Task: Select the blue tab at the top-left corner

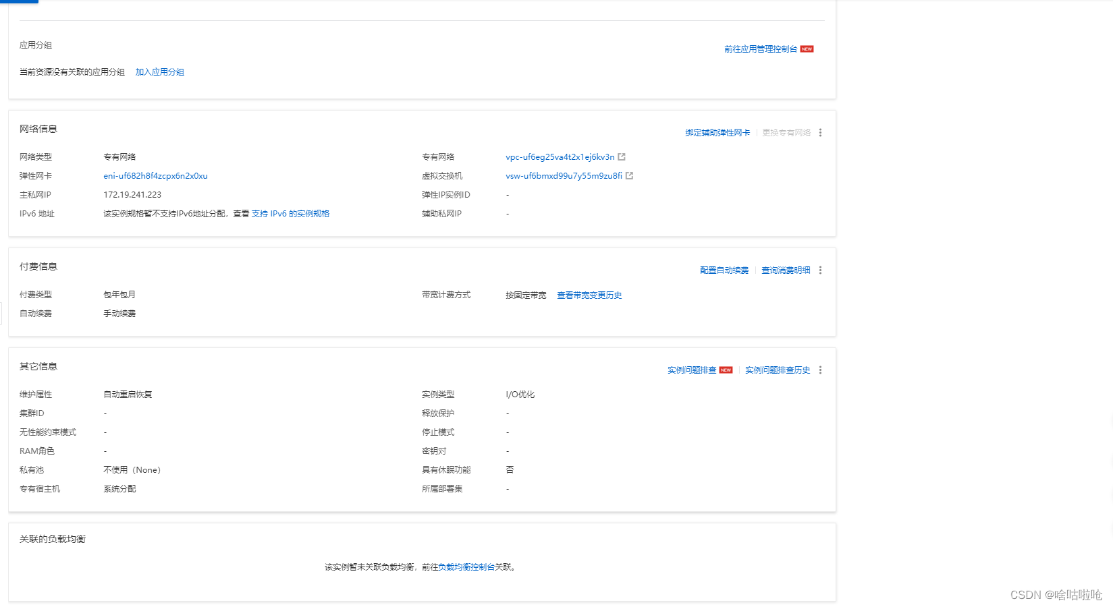Action: [18, 2]
